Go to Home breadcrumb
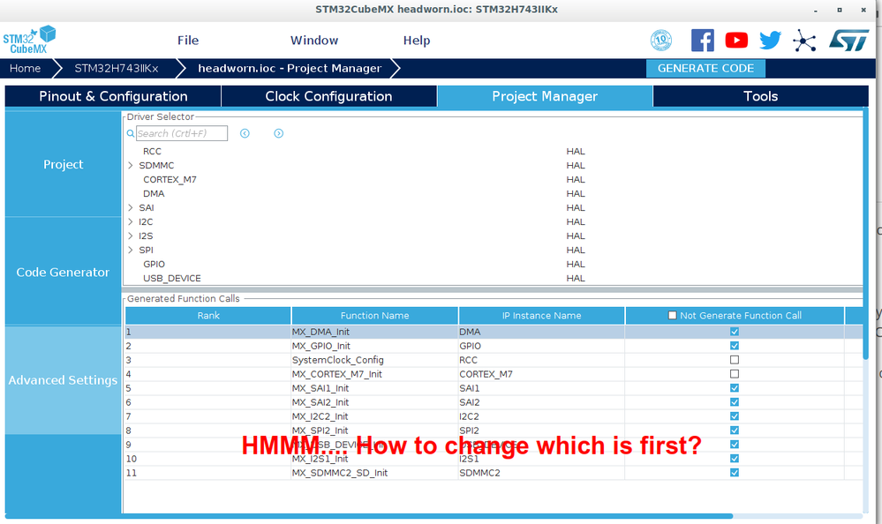The height and width of the screenshot is (524, 882). 26,68
